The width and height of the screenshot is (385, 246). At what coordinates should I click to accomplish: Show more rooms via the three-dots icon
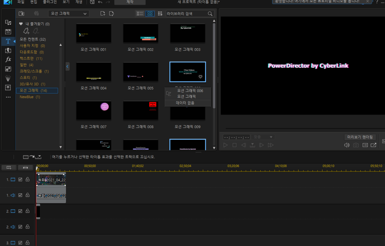[x=8, y=97]
